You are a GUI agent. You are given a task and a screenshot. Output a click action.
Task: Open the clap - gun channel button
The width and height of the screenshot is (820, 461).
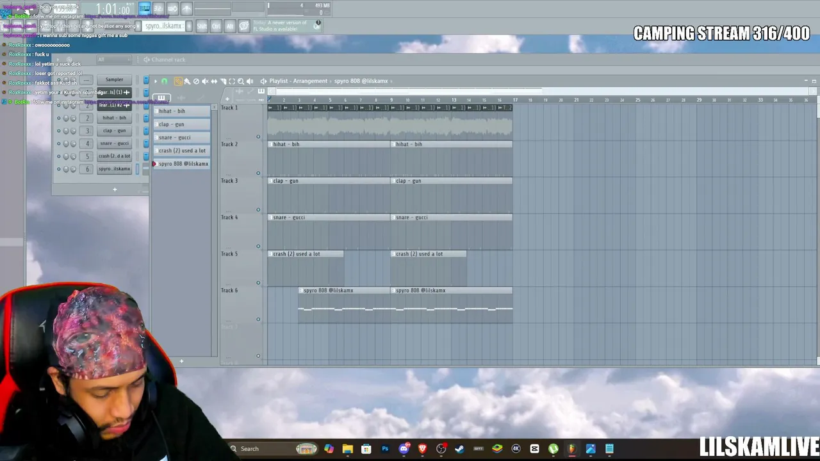click(x=115, y=131)
